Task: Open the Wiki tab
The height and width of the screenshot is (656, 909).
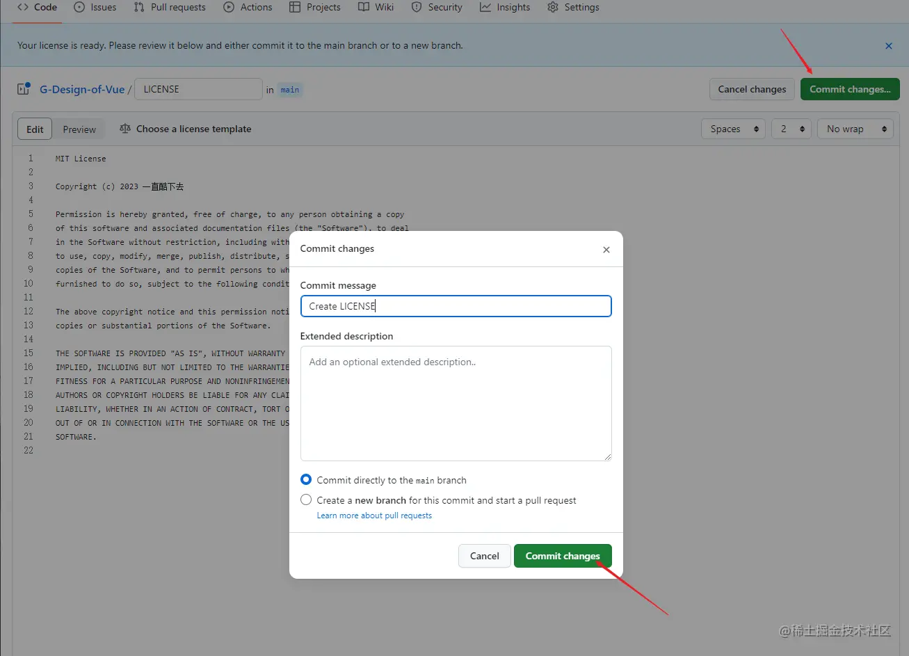Action: point(376,7)
